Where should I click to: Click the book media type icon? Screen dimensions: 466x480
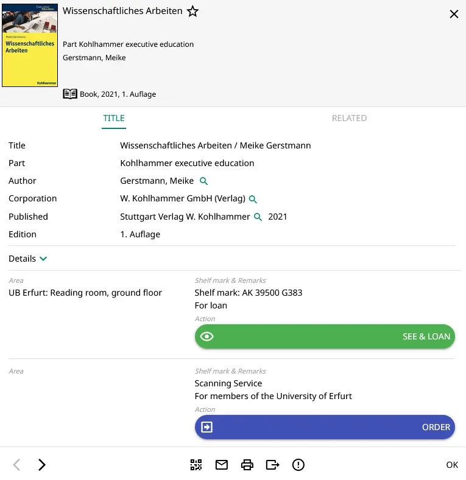click(x=70, y=94)
